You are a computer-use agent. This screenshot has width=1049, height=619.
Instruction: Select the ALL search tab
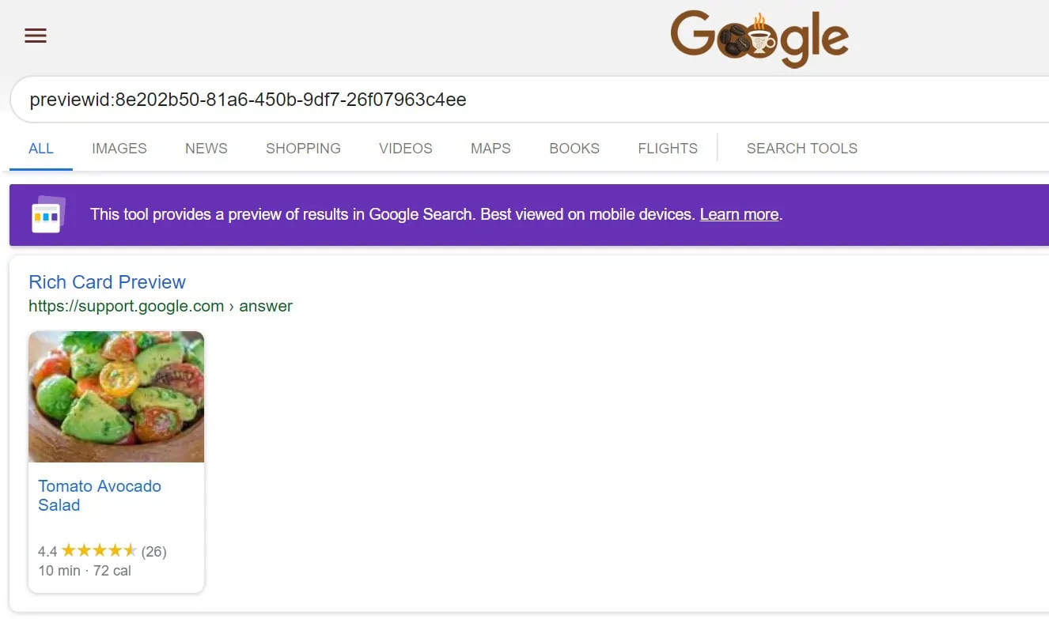click(41, 148)
